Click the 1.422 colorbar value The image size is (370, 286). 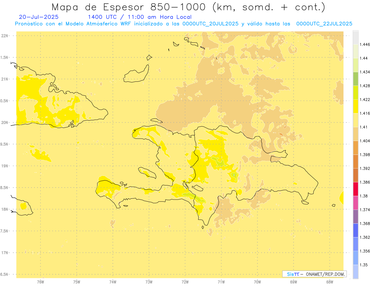tap(364, 99)
